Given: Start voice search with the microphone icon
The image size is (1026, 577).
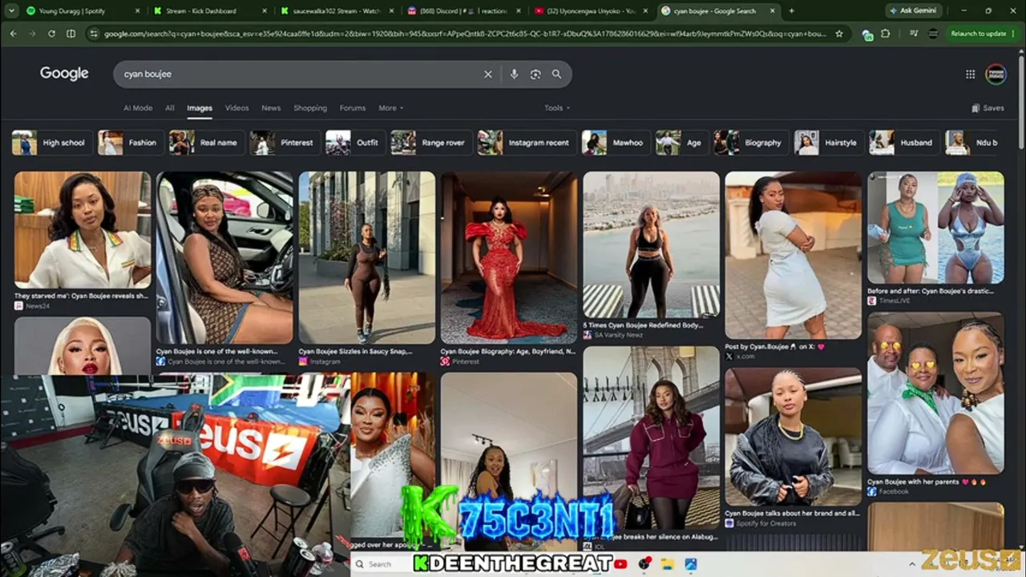Looking at the screenshot, I should 514,74.
